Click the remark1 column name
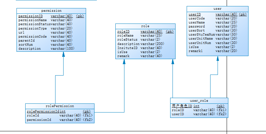 196,51
